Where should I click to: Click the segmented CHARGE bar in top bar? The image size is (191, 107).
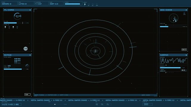72,4
